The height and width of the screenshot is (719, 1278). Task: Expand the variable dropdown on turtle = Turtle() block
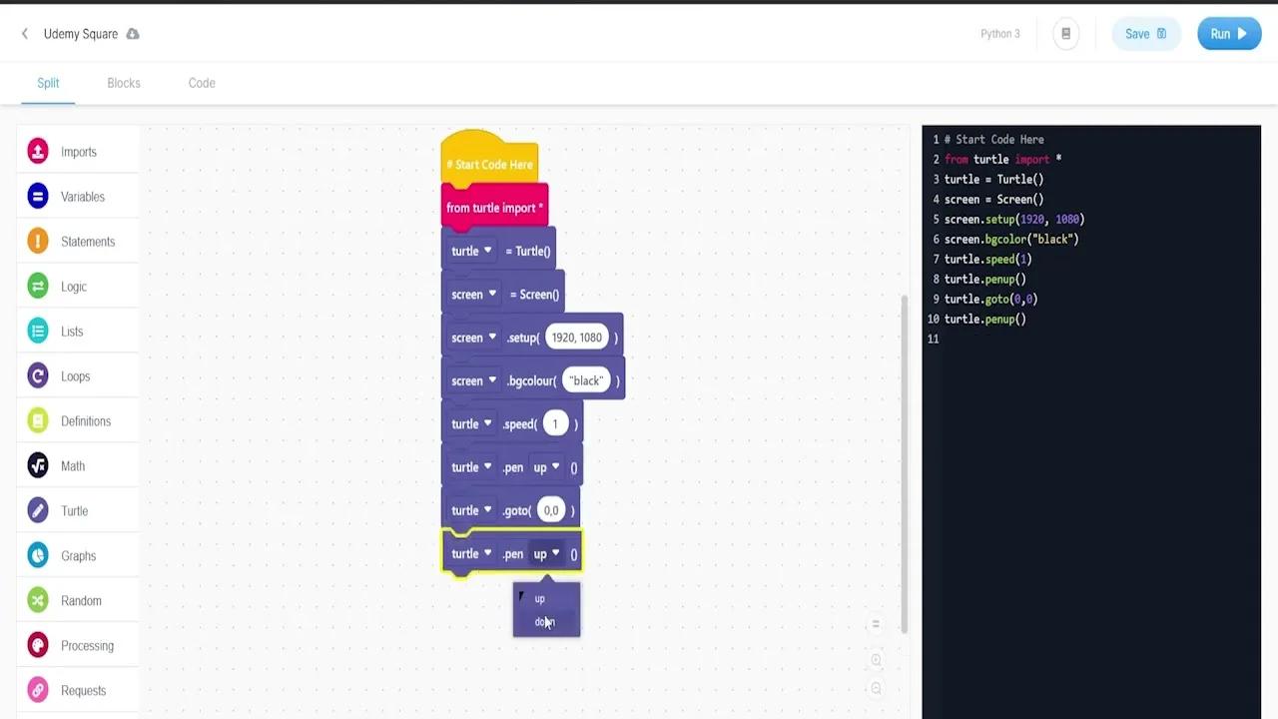point(487,251)
